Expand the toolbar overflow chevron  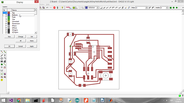183,8
